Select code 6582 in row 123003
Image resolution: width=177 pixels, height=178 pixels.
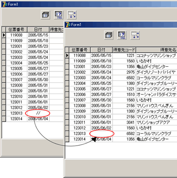pos(124,78)
